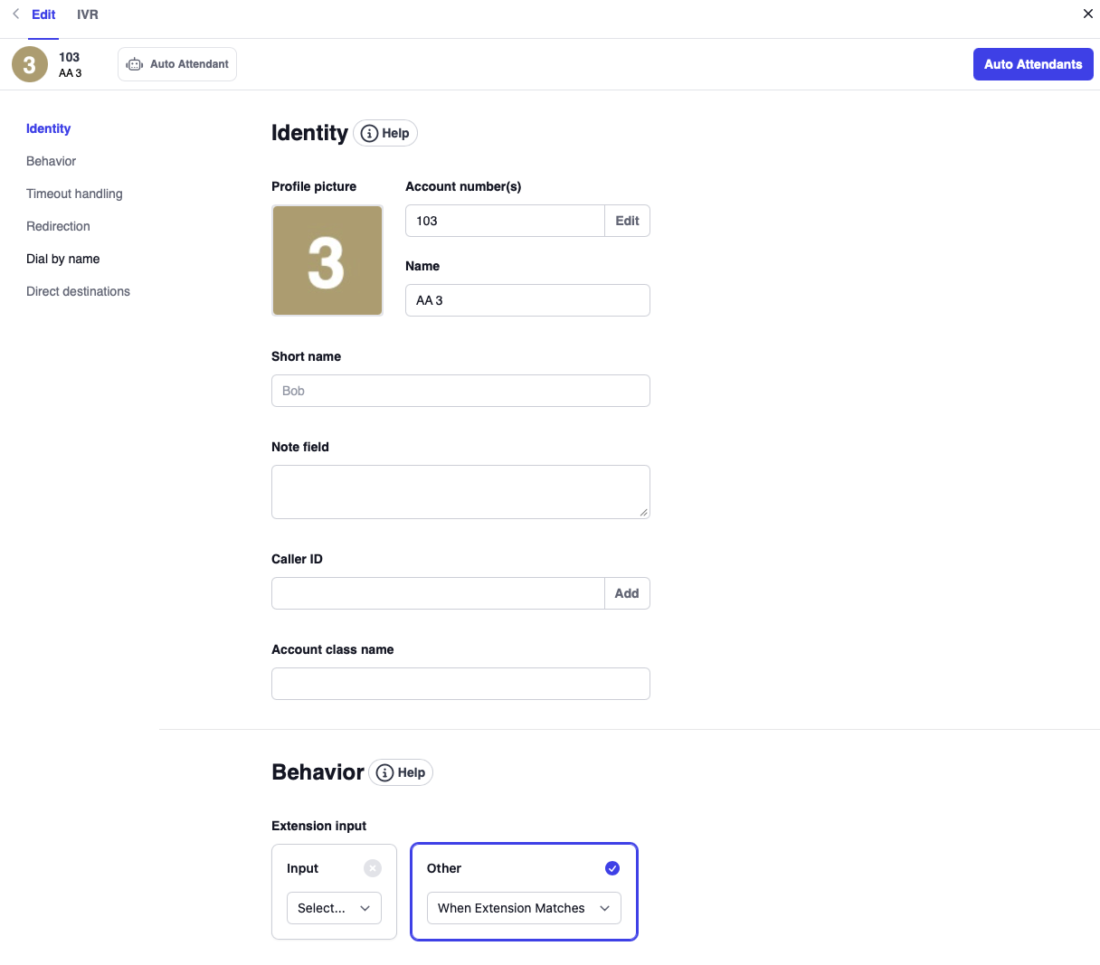Click the Auto Attendant robot icon badge
This screenshot has height=965, width=1100.
(x=177, y=64)
